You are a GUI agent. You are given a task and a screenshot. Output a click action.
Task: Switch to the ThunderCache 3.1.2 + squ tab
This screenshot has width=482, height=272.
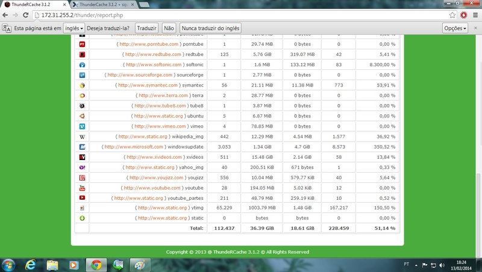[104, 5]
